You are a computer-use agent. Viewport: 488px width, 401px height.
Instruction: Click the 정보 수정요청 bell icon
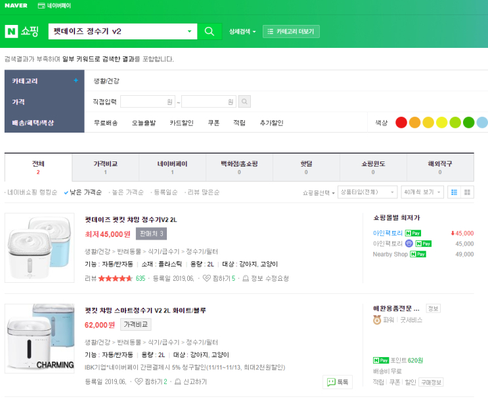coord(246,278)
